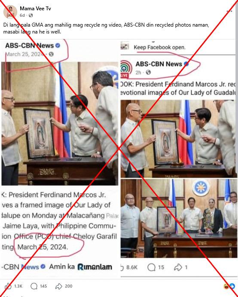Click the 145 comments count
Viewport: 238px width, 297px height.
(x=43, y=286)
